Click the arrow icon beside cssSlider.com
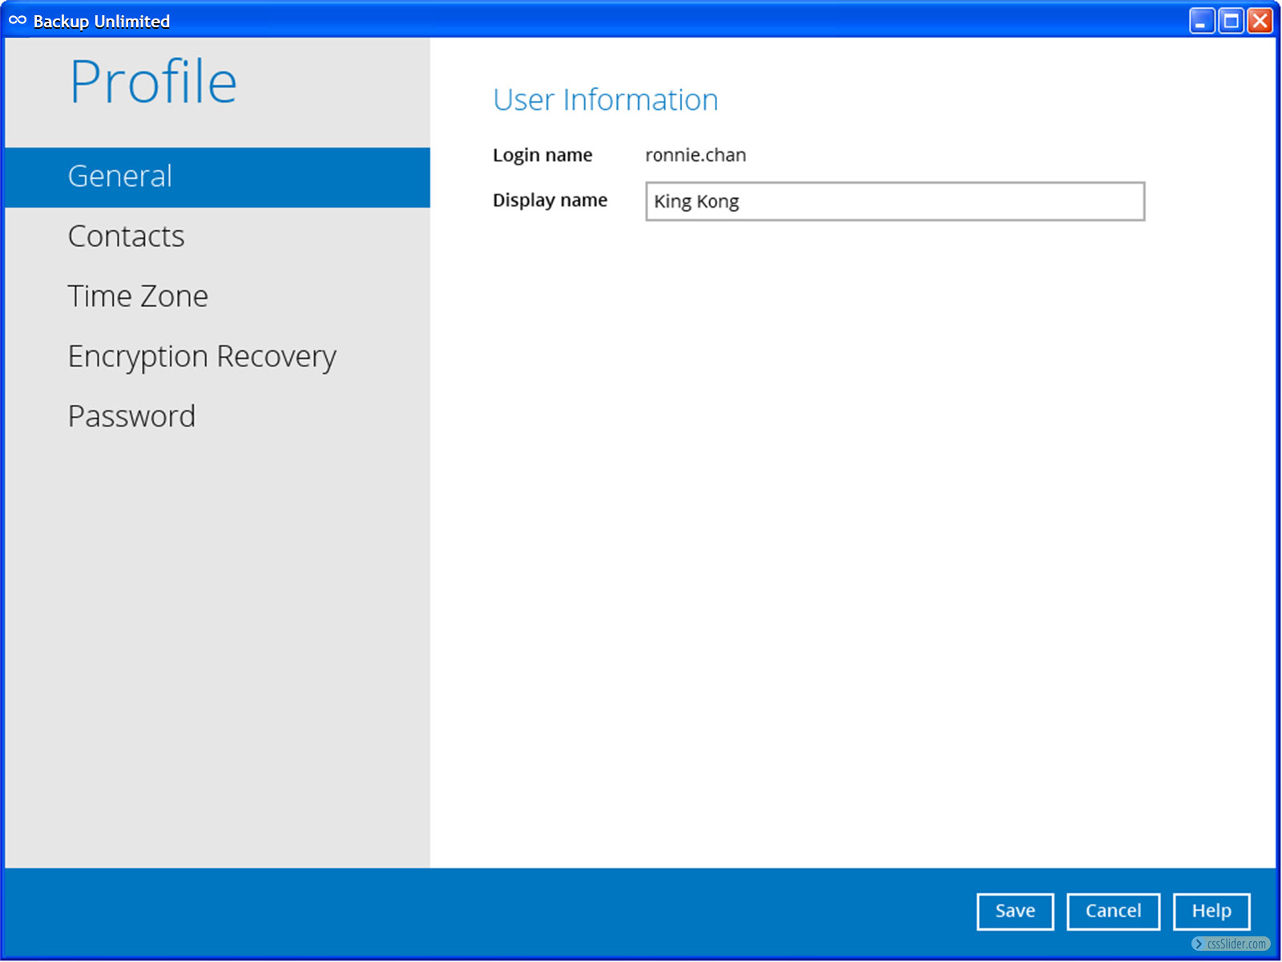The width and height of the screenshot is (1282, 962). click(x=1199, y=944)
